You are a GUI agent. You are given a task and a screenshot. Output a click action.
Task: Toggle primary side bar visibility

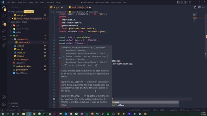point(178,2)
